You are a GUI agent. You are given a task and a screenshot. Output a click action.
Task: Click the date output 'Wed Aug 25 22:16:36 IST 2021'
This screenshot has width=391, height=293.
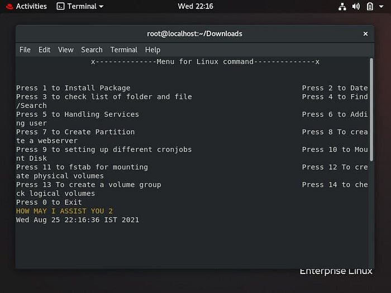(78, 220)
